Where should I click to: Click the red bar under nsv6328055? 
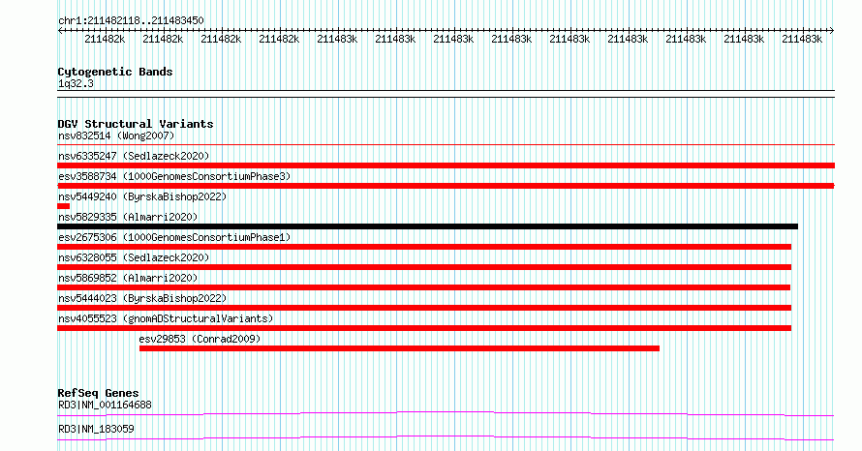coord(424,267)
